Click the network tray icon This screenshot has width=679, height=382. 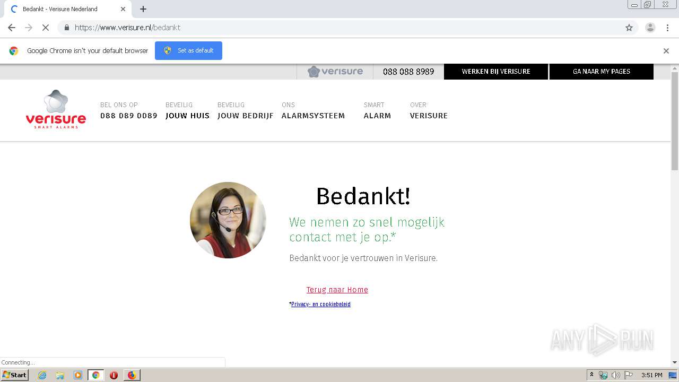click(x=603, y=375)
